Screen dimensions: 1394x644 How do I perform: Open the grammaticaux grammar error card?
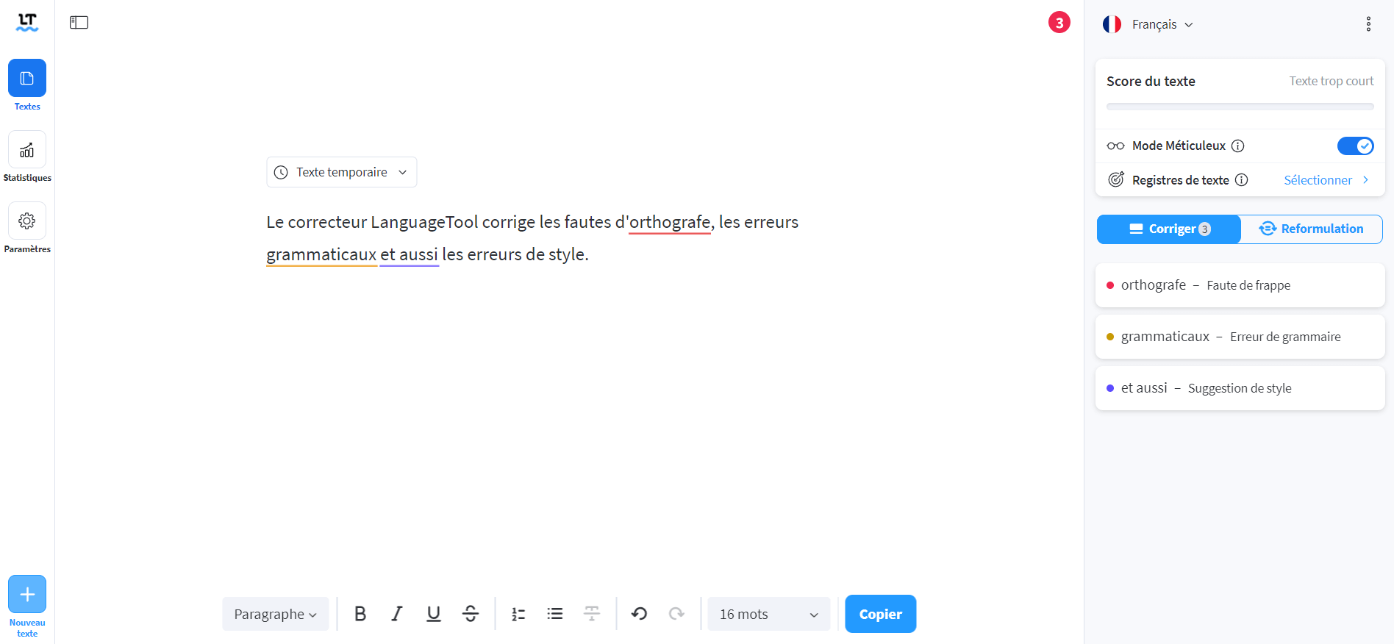pos(1240,337)
